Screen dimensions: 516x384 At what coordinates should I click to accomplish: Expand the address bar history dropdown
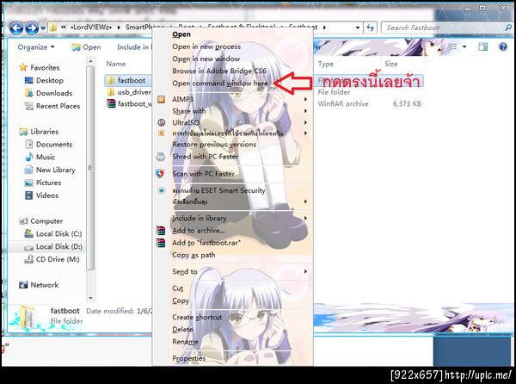tap(358, 28)
